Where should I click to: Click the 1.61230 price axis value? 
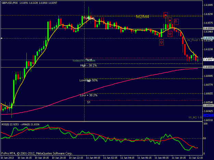point(209,49)
